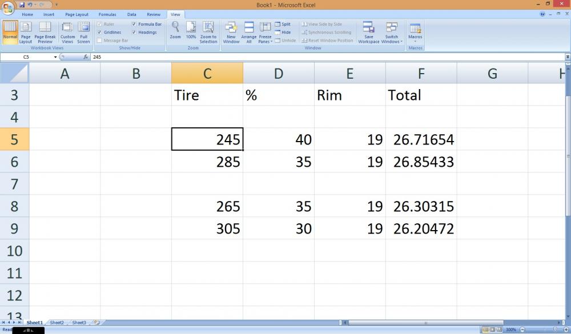Open Custom Views dialog
This screenshot has width=571, height=334.
click(x=67, y=32)
